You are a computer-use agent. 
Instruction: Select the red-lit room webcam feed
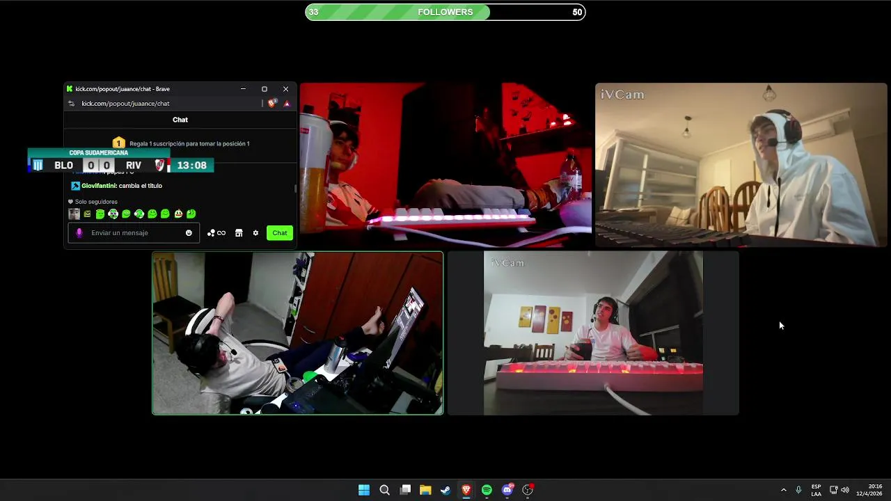point(445,165)
